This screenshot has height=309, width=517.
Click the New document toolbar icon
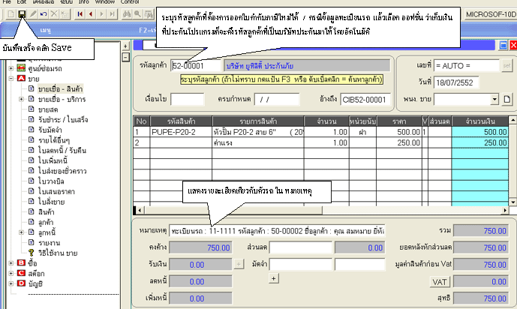[9, 15]
